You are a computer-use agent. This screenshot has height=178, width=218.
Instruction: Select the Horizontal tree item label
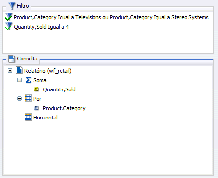pos(45,118)
